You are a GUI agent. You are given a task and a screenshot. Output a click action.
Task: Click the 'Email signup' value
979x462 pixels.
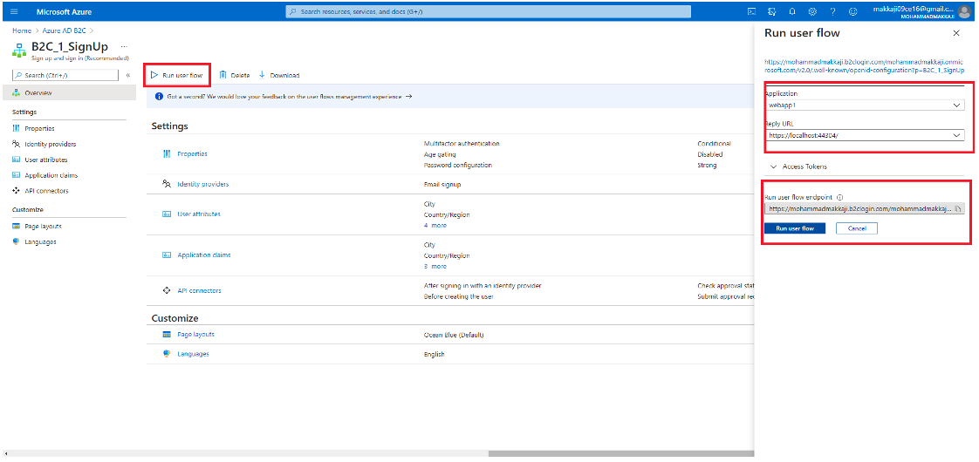tap(442, 185)
